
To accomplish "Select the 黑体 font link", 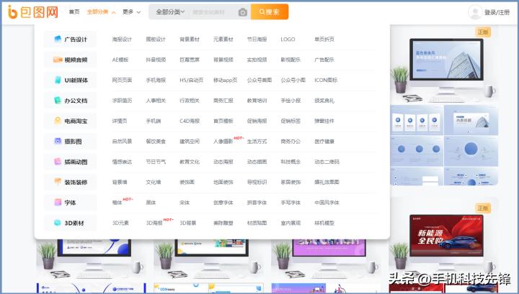I will point(151,202).
